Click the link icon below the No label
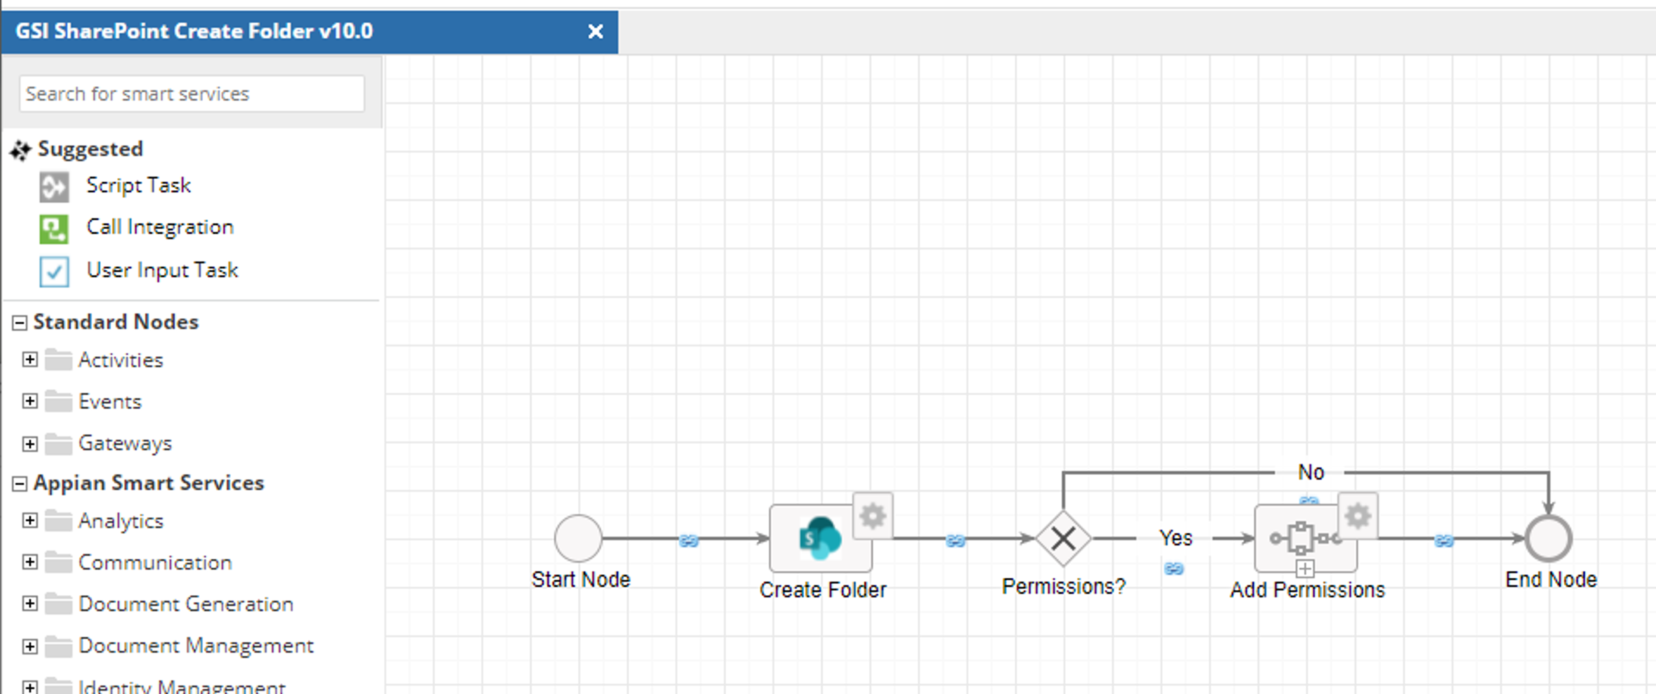The width and height of the screenshot is (1656, 694). click(x=1309, y=500)
